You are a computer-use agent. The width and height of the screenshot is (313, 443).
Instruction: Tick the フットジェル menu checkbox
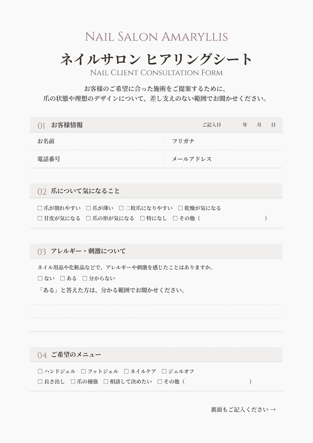pos(83,371)
